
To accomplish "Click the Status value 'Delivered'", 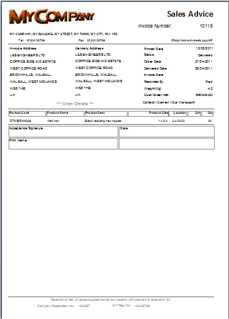I will click(x=205, y=55).
